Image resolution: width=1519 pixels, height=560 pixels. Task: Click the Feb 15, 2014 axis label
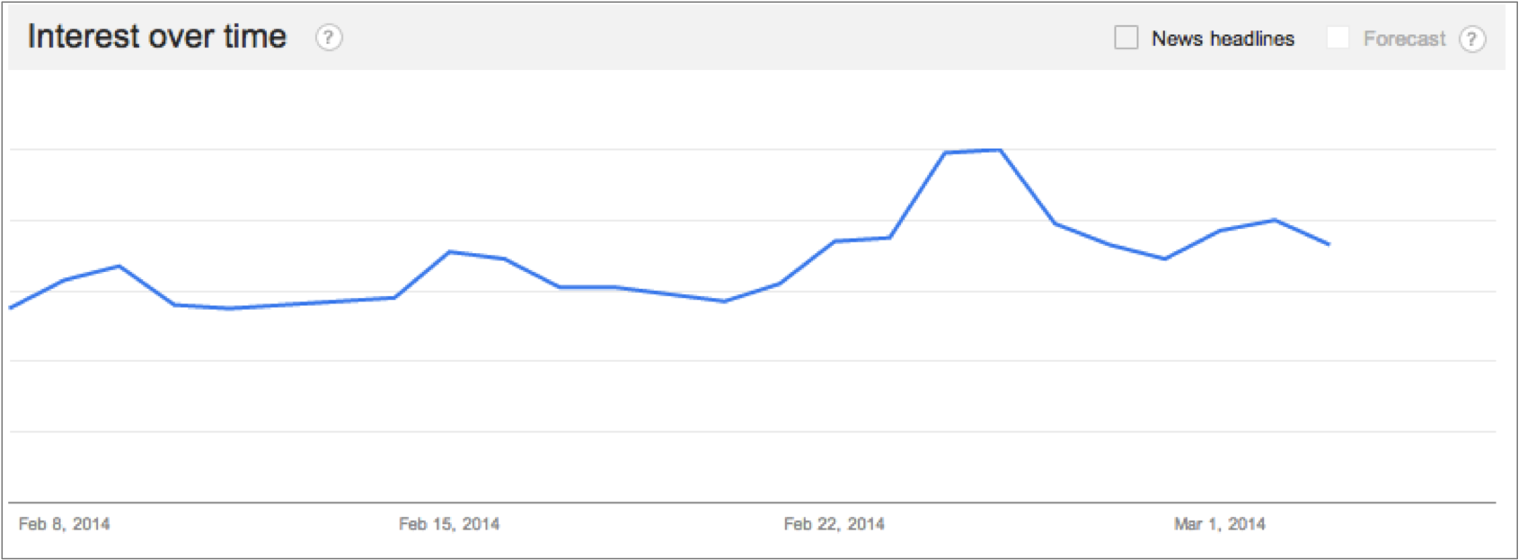449,524
